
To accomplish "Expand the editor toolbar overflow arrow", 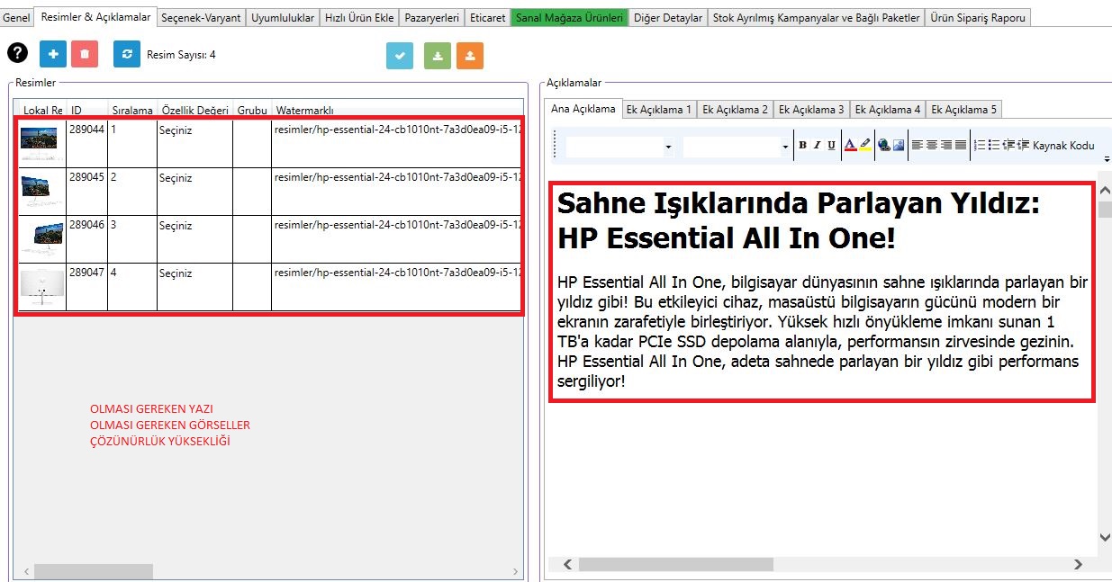I will coord(1106,158).
